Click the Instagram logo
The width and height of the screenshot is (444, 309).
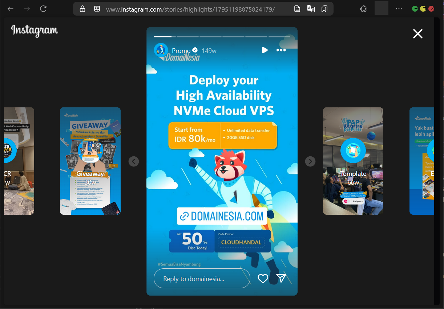pyautogui.click(x=35, y=31)
